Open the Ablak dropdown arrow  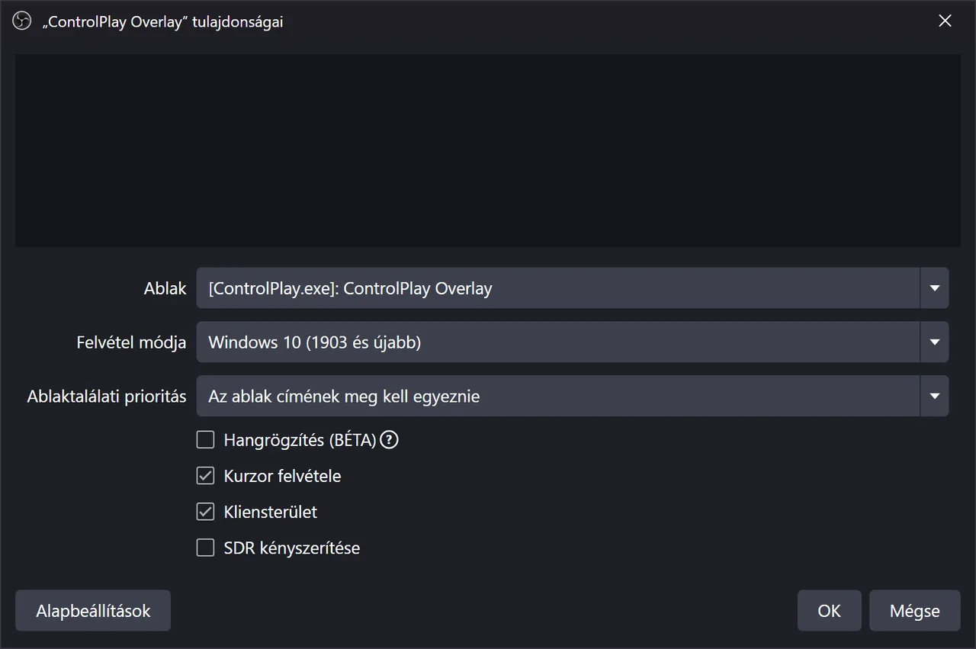(x=935, y=288)
